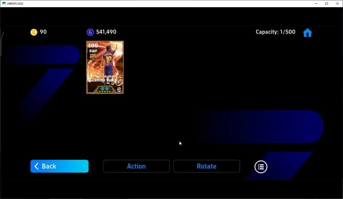Screen dimensions: 343x199
Task: Tap the blue GP currency icon
Action: 90,32
